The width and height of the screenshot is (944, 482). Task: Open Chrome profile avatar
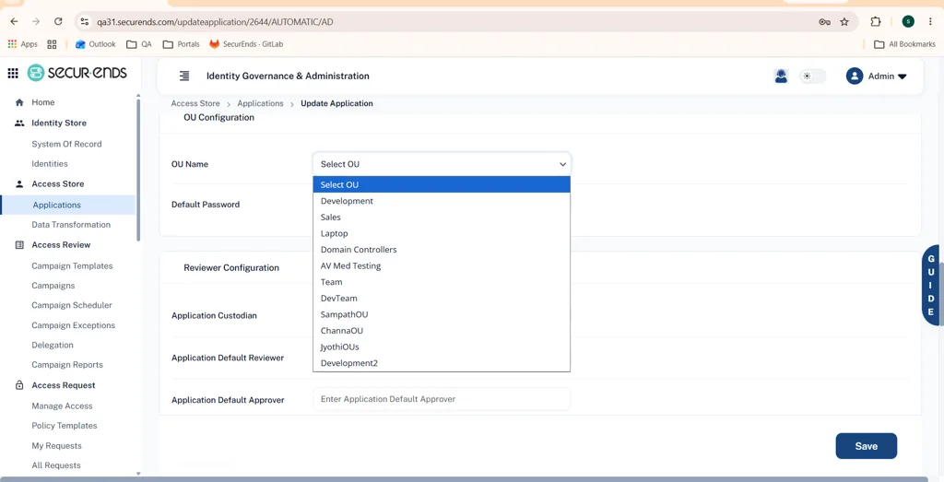click(908, 22)
